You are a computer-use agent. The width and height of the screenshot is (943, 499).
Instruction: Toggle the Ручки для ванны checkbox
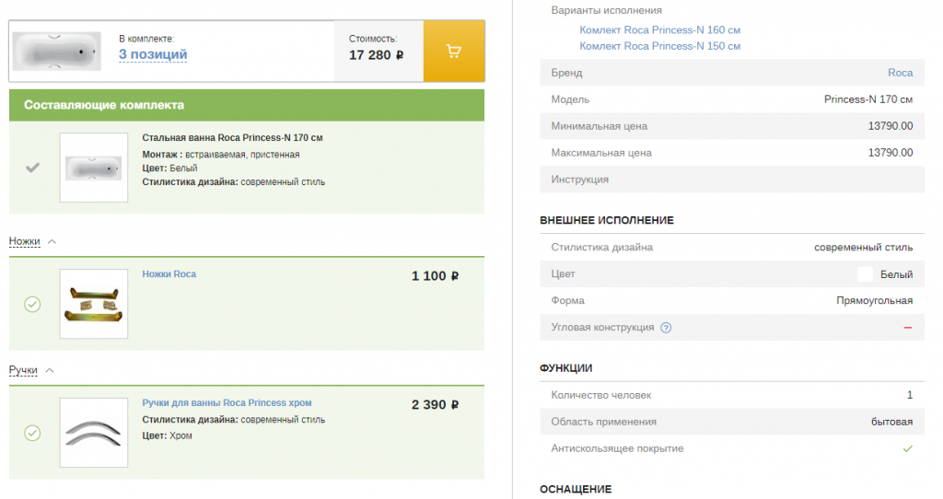32,433
